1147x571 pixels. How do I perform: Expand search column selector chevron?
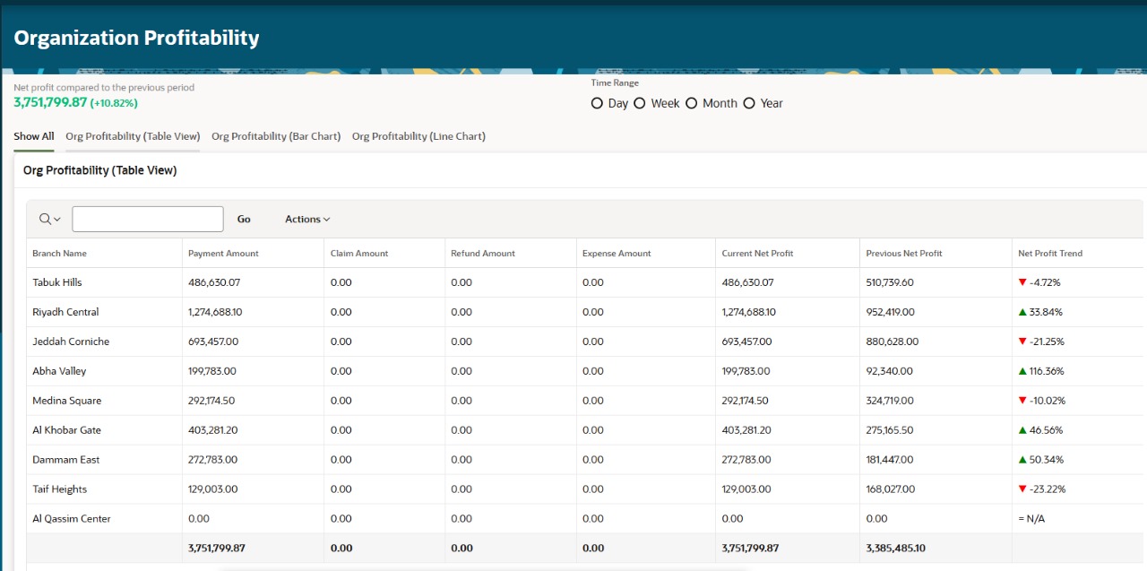(57, 220)
